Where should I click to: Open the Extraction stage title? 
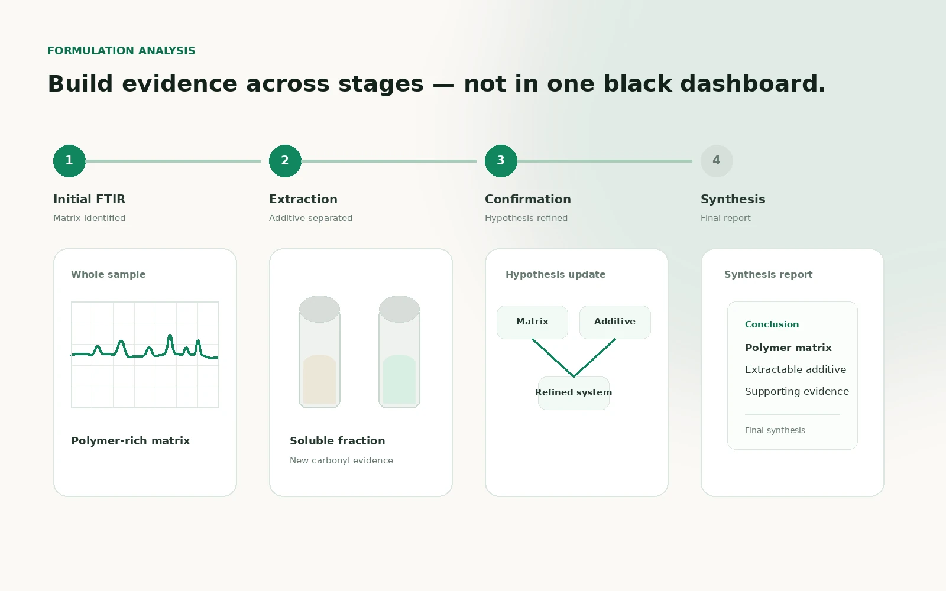[303, 199]
